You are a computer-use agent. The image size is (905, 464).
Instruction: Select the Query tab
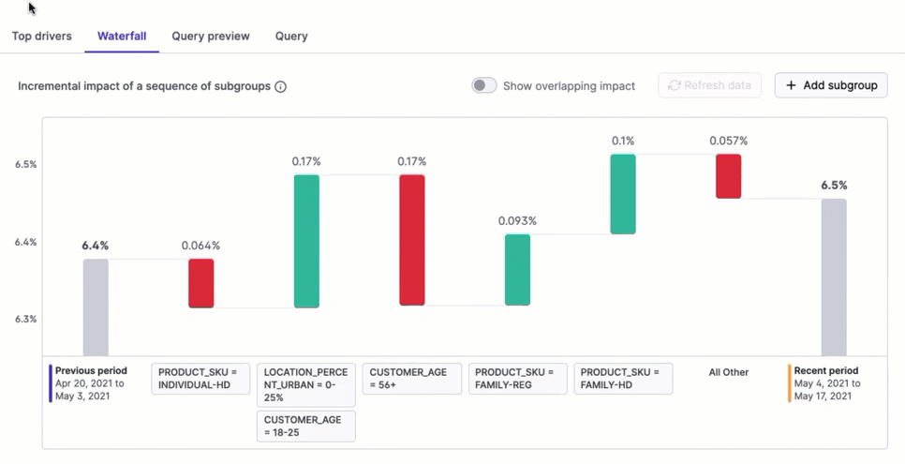tap(291, 36)
